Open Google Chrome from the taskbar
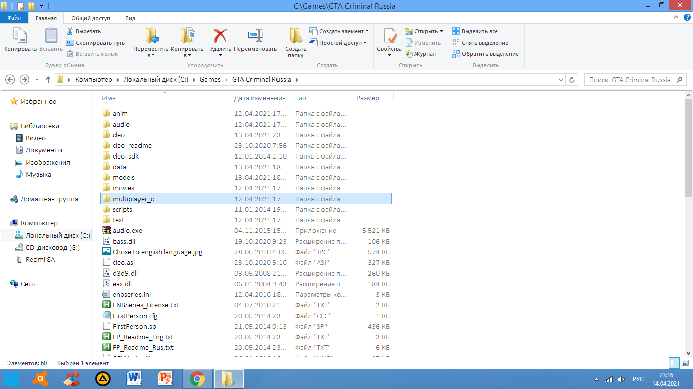The height and width of the screenshot is (389, 693). [x=197, y=379]
